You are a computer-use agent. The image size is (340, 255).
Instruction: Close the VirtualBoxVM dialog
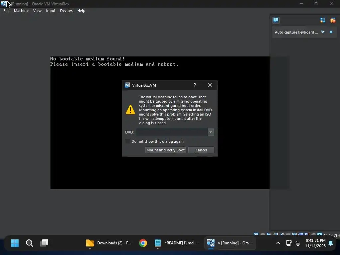point(210,85)
